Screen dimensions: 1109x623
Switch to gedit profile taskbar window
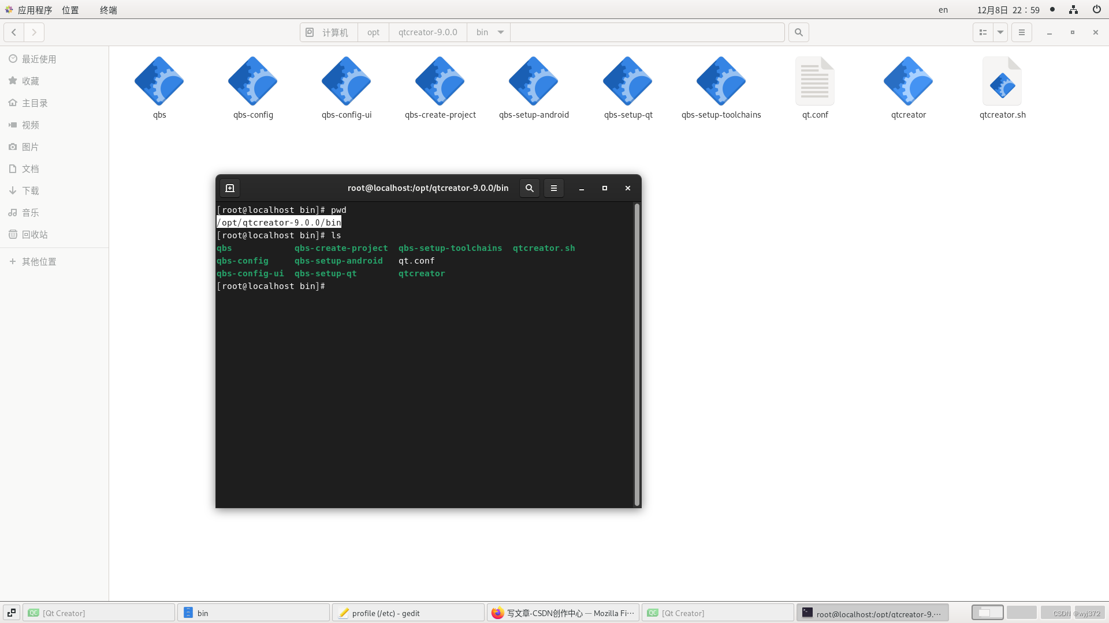pyautogui.click(x=408, y=613)
